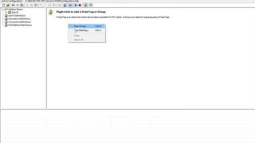Select Poll Method Definitions in the tree
Screen dimensions: 255x143
click(20, 25)
